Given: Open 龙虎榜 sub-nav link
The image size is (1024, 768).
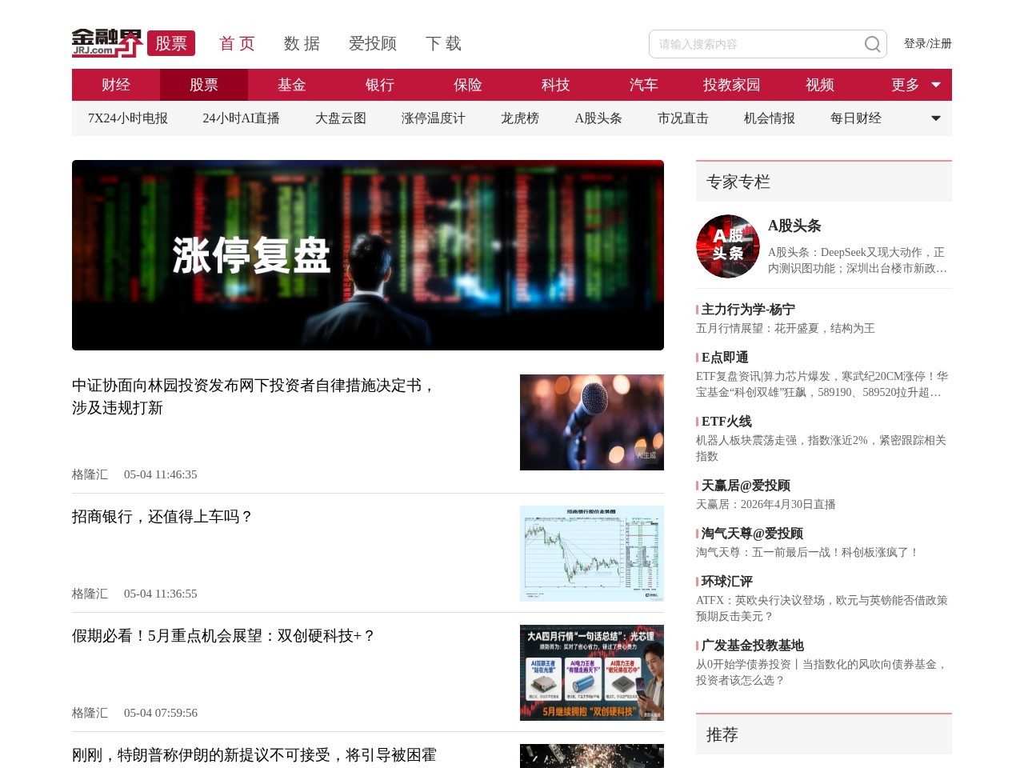Looking at the screenshot, I should pos(520,118).
